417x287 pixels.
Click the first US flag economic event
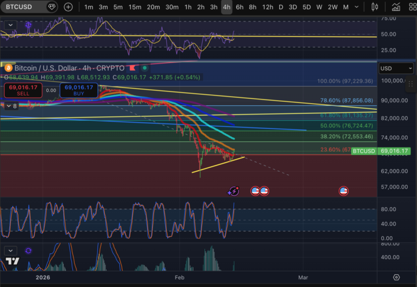pyautogui.click(x=255, y=191)
